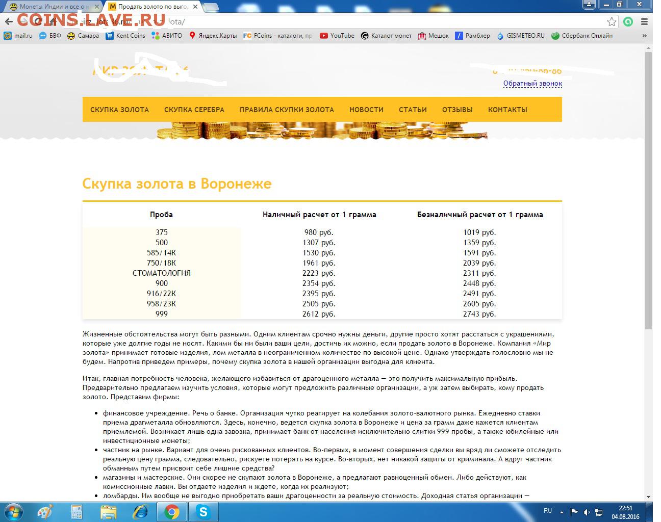Bookmark this page with the star icon
This screenshot has width=661, height=522.
tap(612, 22)
